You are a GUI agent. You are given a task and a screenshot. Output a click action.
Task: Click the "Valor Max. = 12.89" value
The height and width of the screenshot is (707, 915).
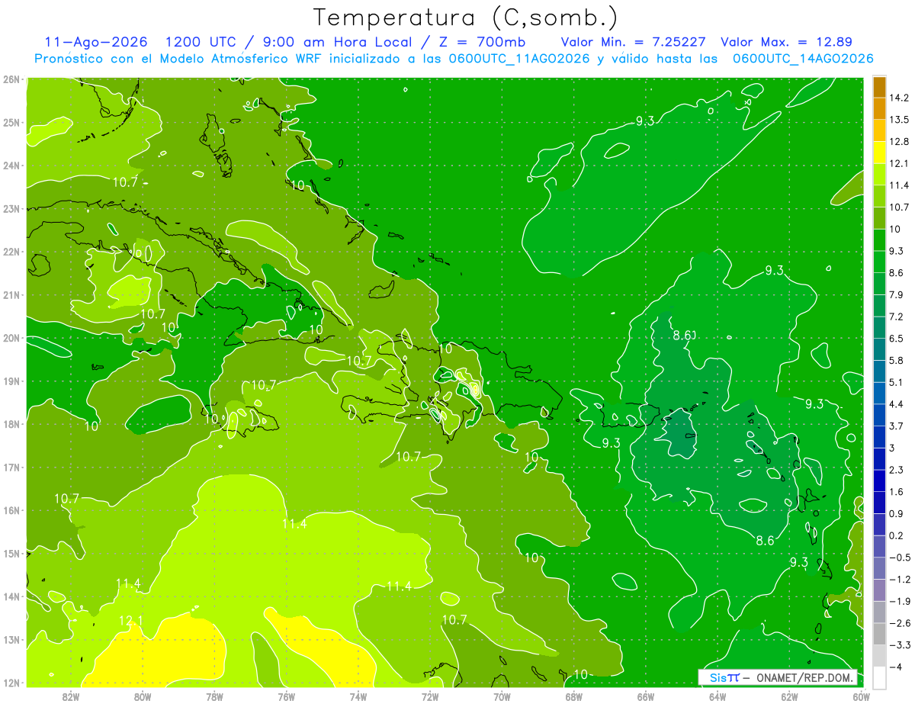(x=786, y=42)
